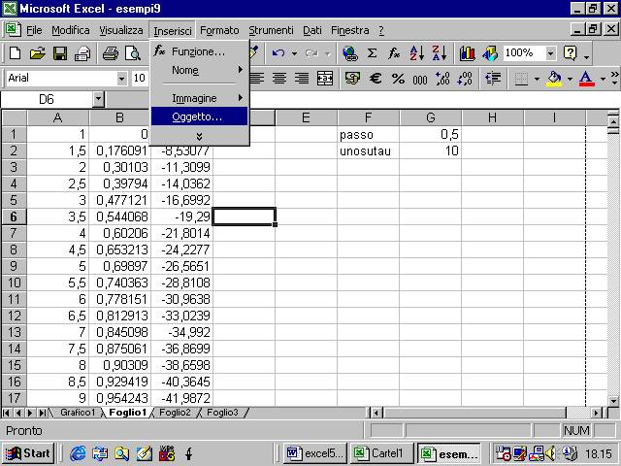Save the workbook with the floppy disk icon
Screen dimensions: 621x466
(x=60, y=53)
